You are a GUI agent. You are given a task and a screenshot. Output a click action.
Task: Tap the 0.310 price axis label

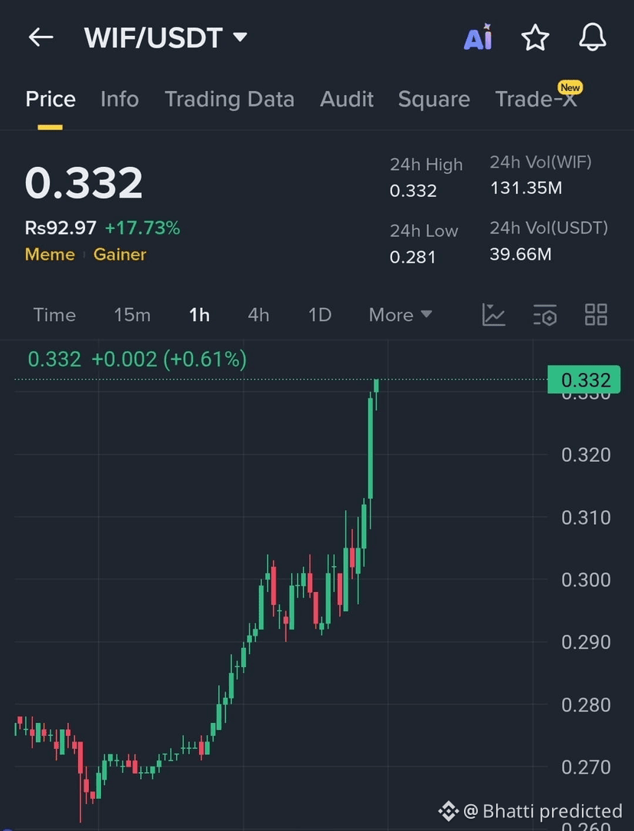tap(586, 517)
